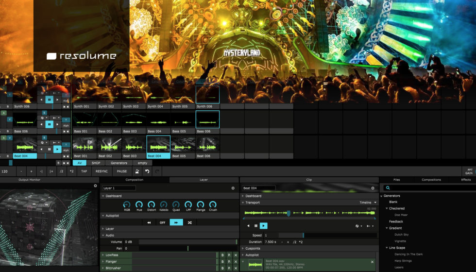
Task: Double clip duration with *2
Action: 301,242
